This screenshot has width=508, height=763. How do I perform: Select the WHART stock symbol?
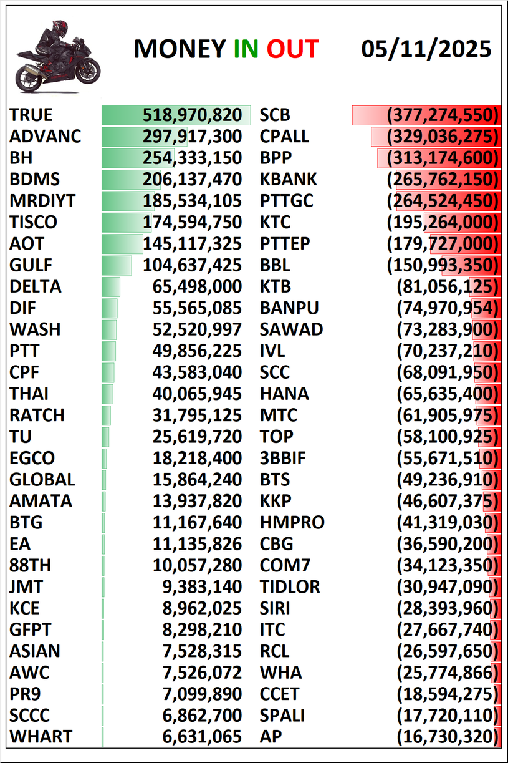pos(41,737)
